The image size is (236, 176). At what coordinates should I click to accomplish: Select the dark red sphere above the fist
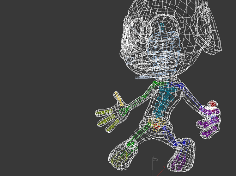(213, 104)
